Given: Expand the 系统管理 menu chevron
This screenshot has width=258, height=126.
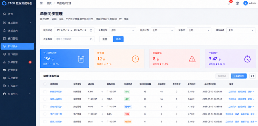Looking at the screenshot, I should (30, 78).
